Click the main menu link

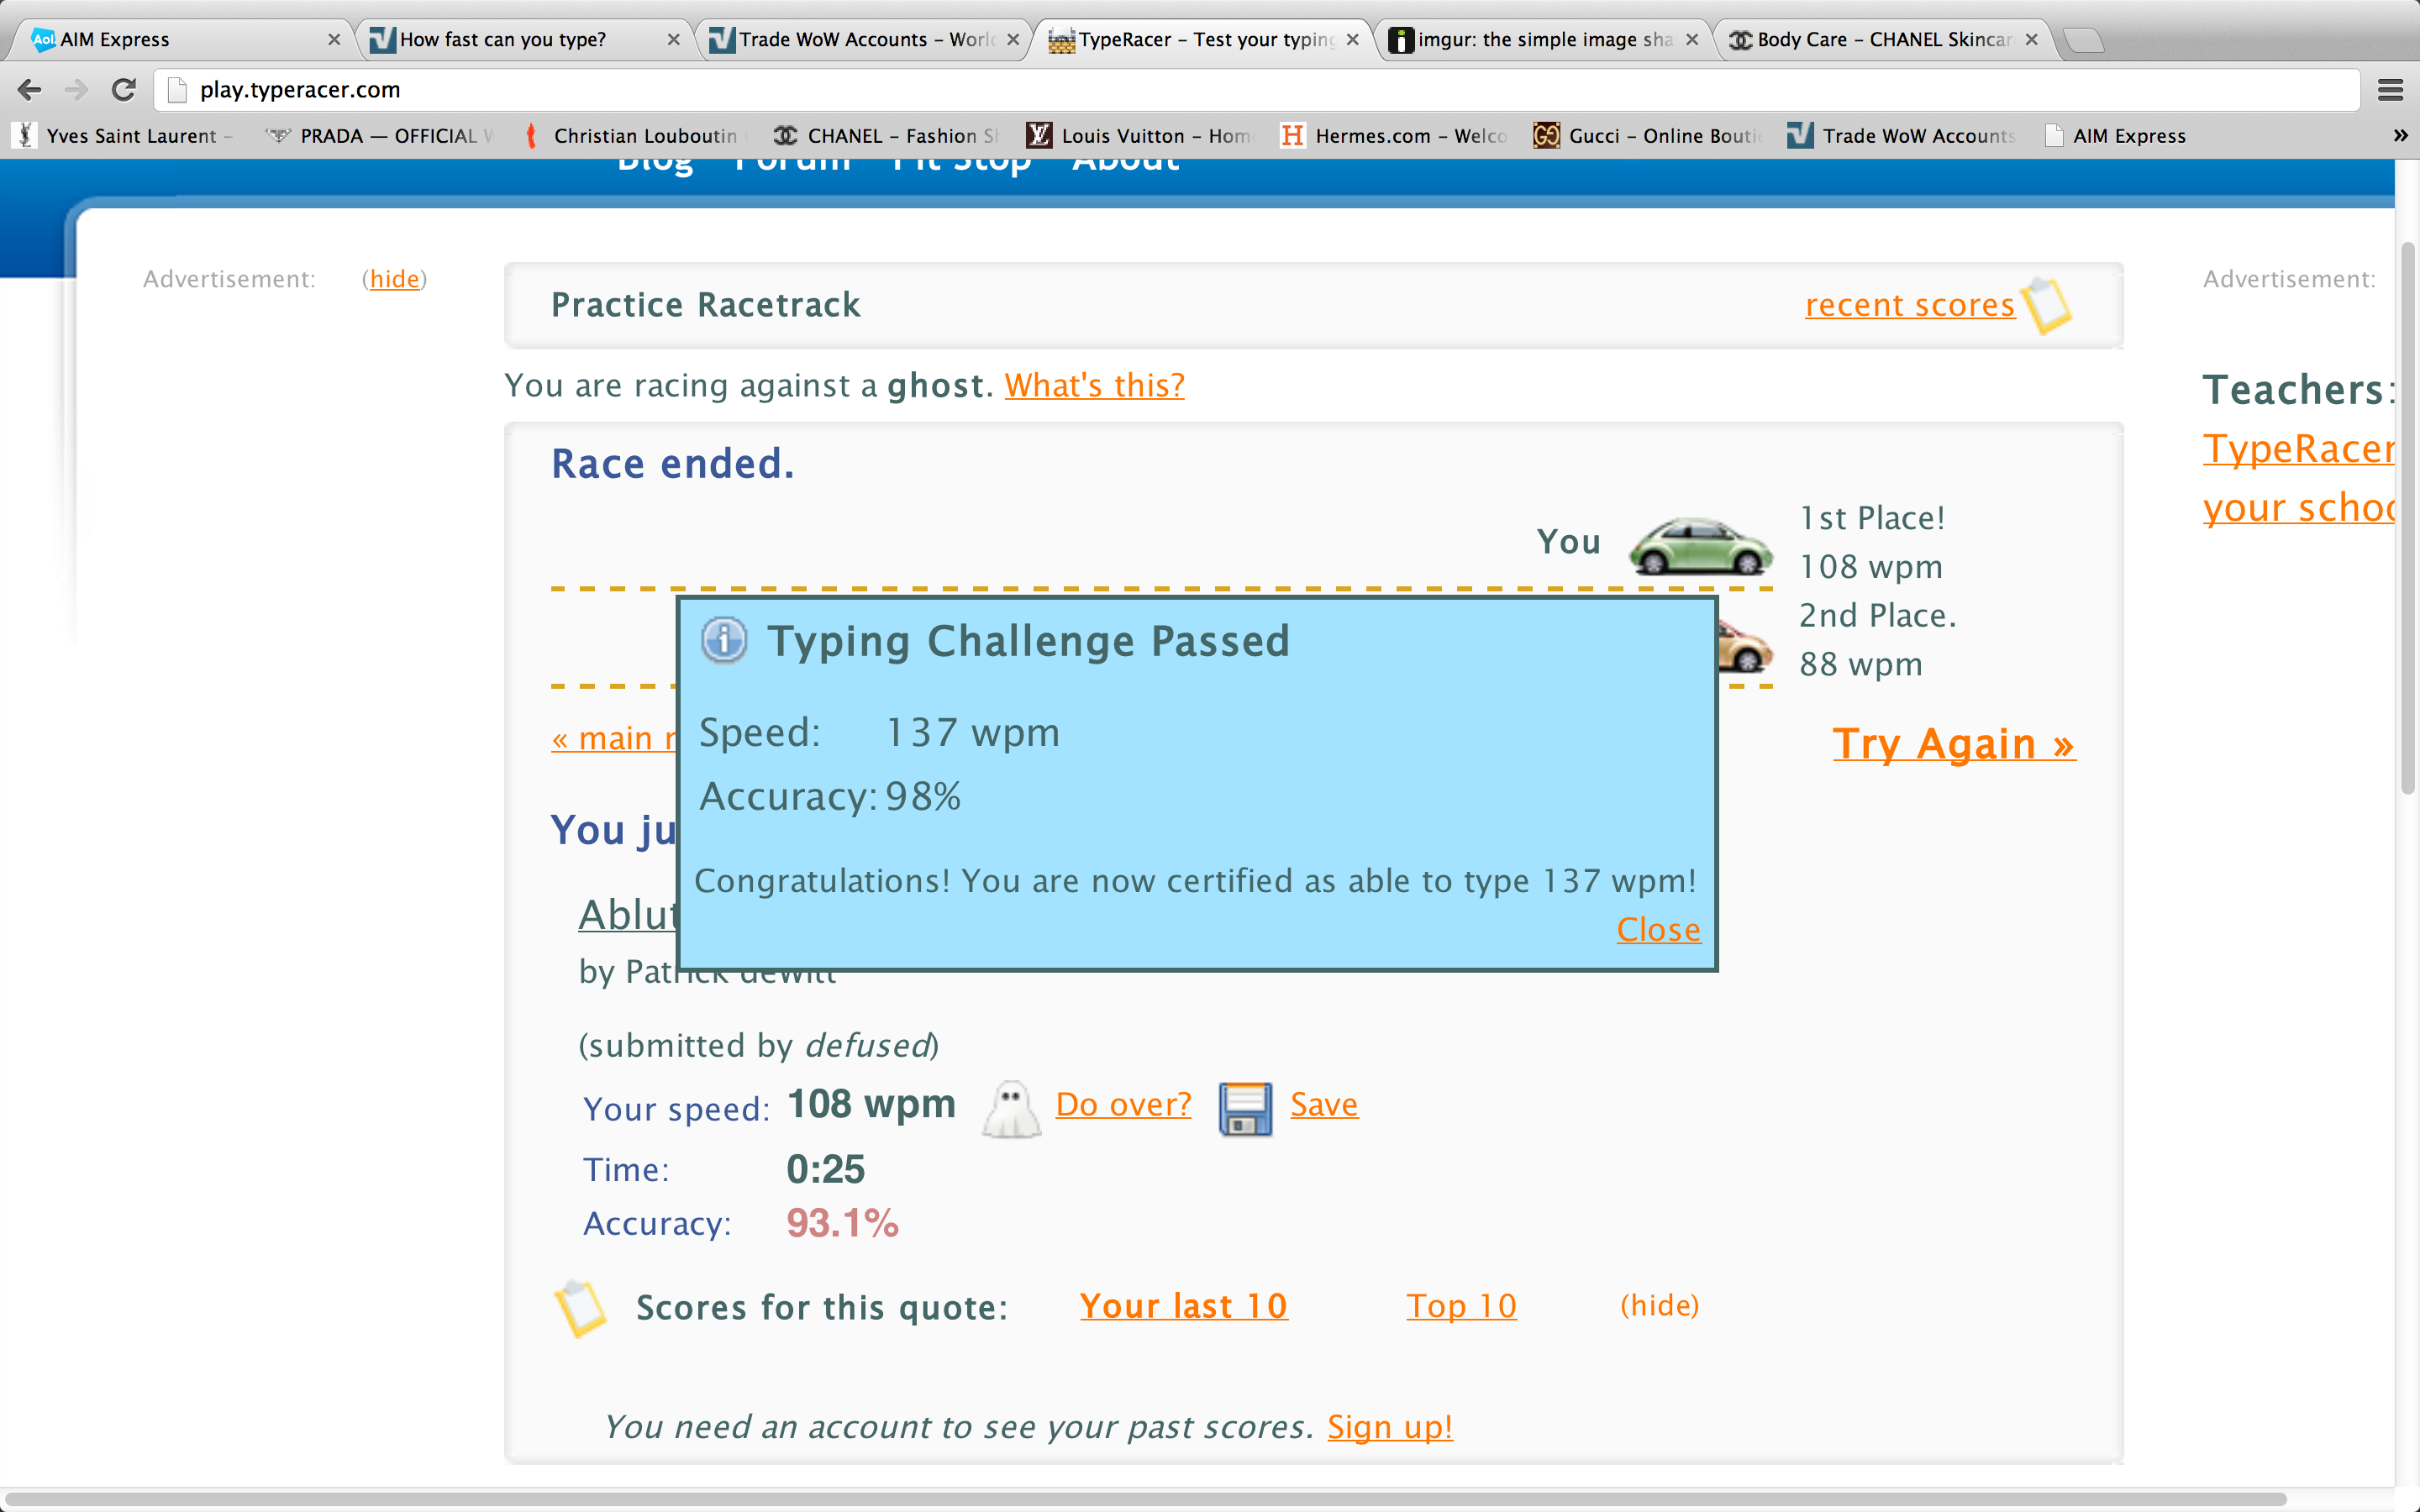613,738
